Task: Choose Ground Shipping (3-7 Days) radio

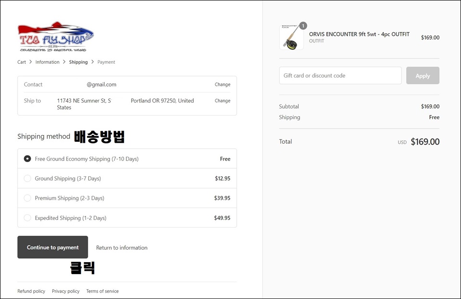Action: (x=27, y=178)
